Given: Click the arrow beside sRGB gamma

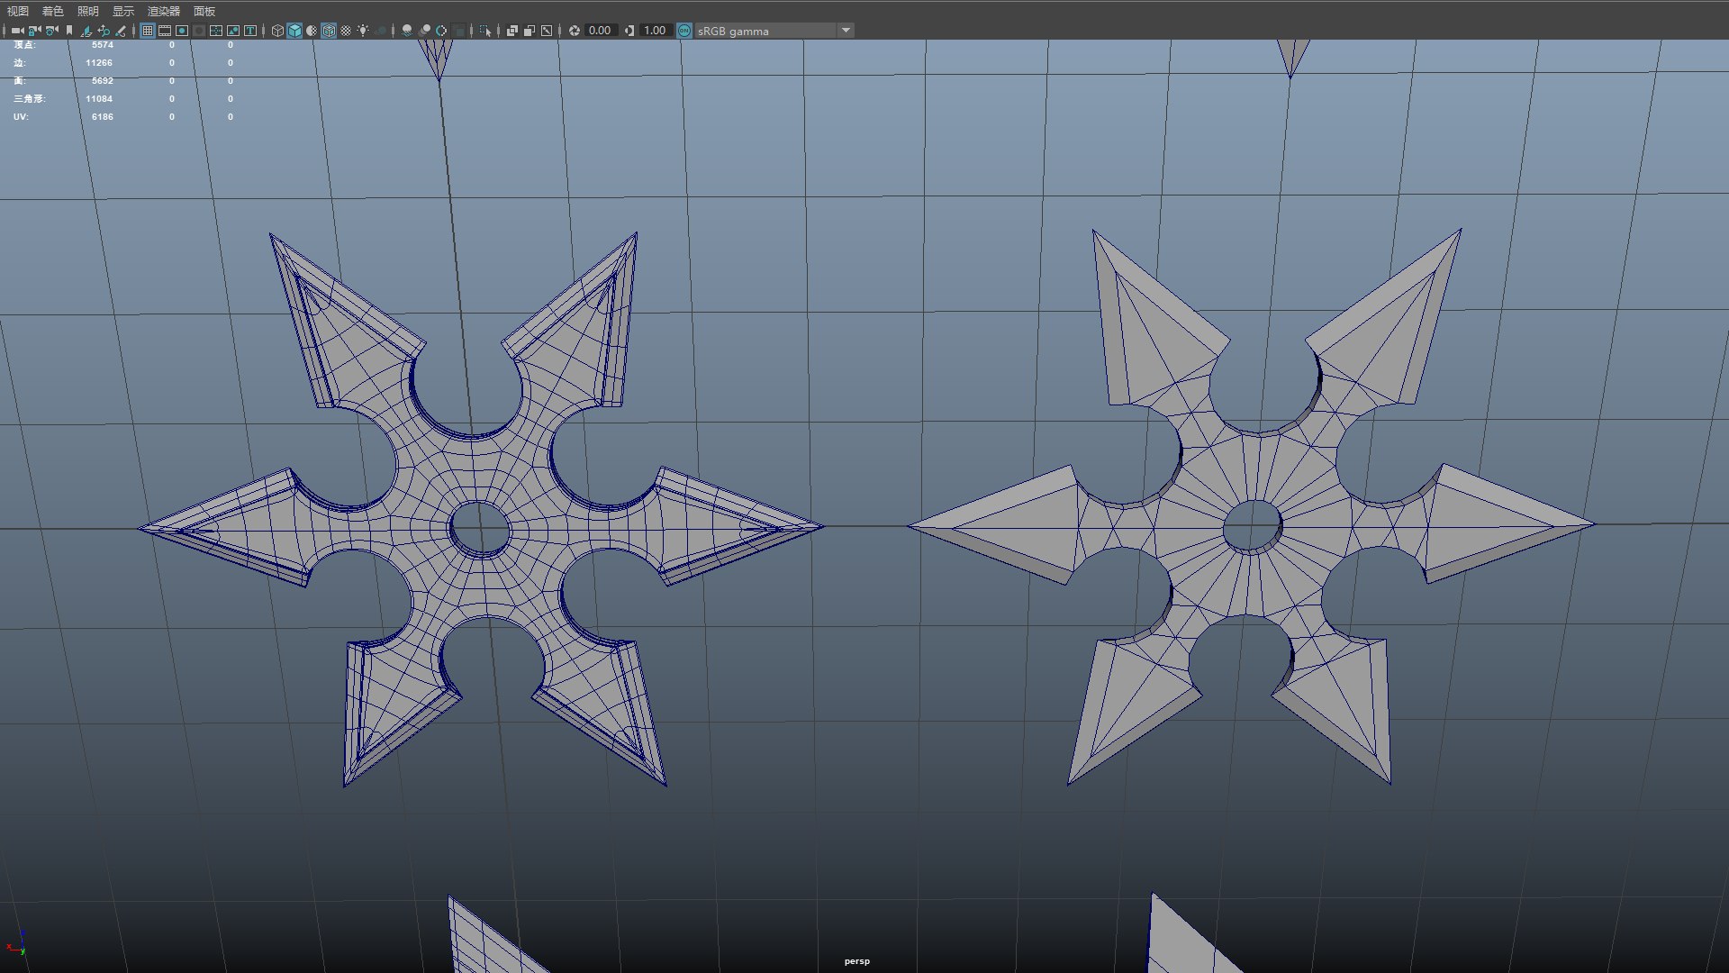Looking at the screenshot, I should [846, 31].
